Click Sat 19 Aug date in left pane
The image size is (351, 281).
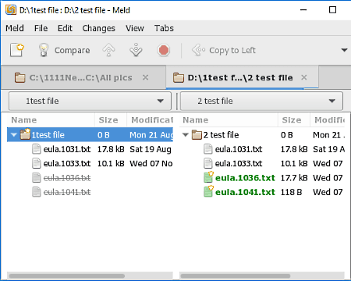coord(151,149)
